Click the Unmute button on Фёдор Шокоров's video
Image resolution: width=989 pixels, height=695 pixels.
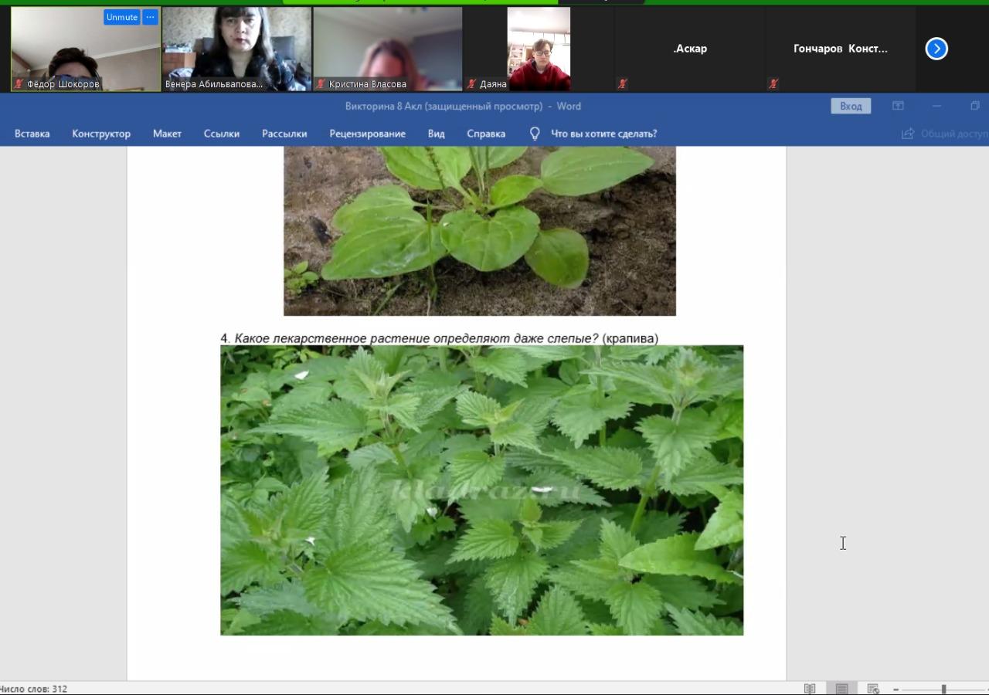121,17
